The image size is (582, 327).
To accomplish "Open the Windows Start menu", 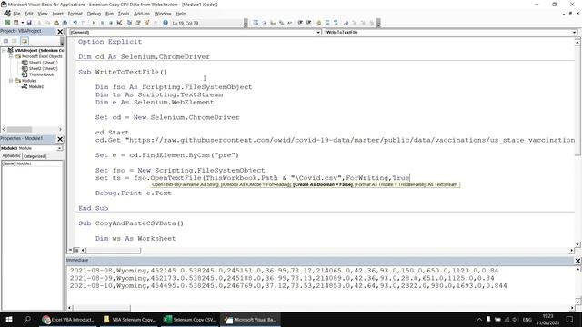I will (x=9, y=319).
